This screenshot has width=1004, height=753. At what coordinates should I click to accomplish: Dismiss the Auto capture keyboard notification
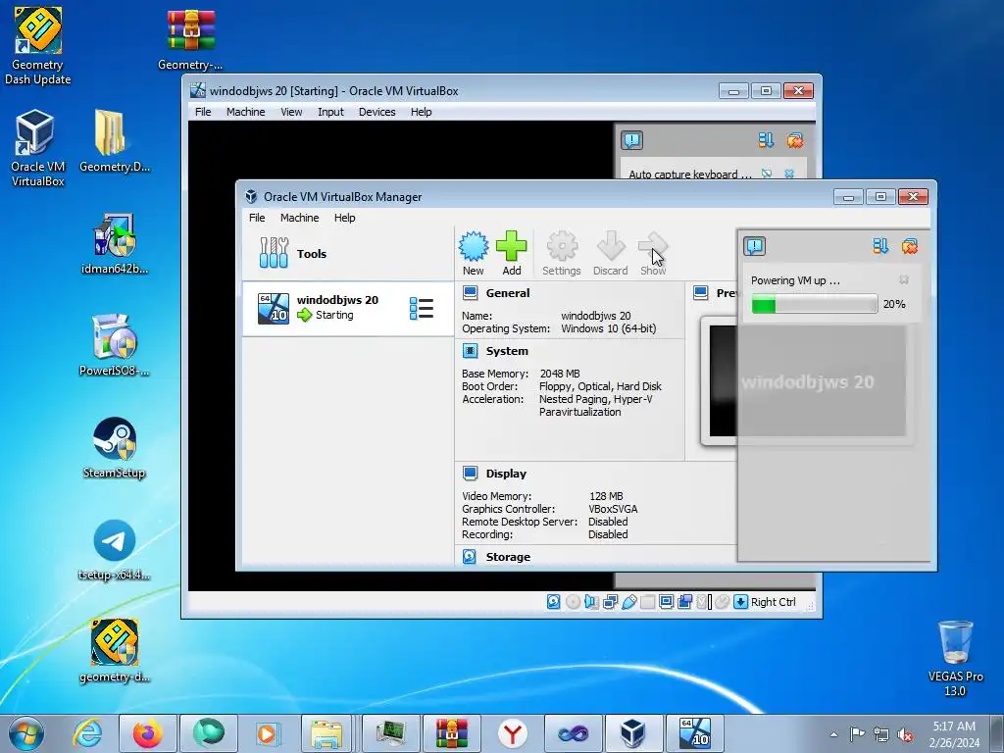(789, 174)
